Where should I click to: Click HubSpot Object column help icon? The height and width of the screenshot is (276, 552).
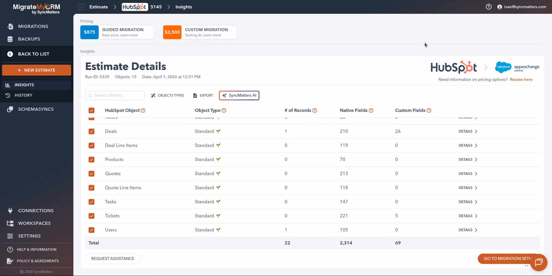tap(143, 111)
